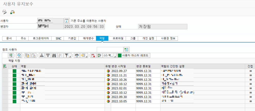Click the 역할 column header
The image size is (255, 111).
click(62, 66)
